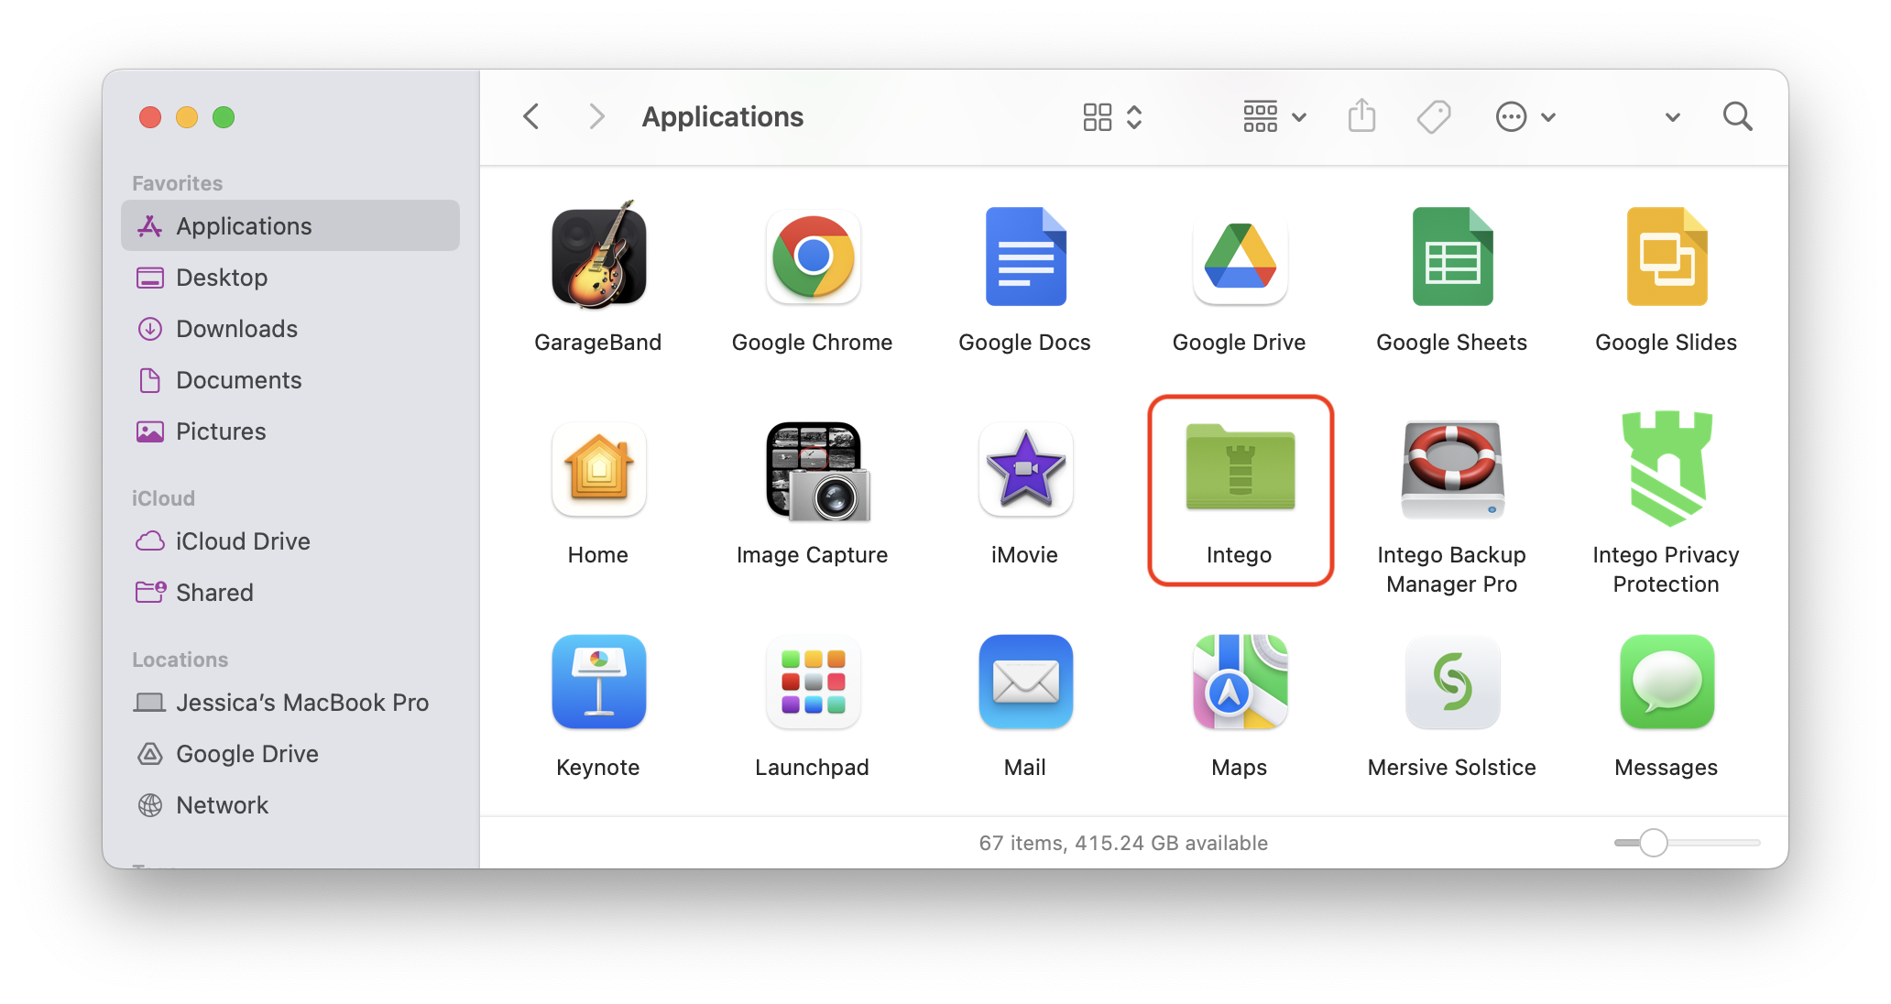Open iCloud Drive in the sidebar

tap(290, 540)
